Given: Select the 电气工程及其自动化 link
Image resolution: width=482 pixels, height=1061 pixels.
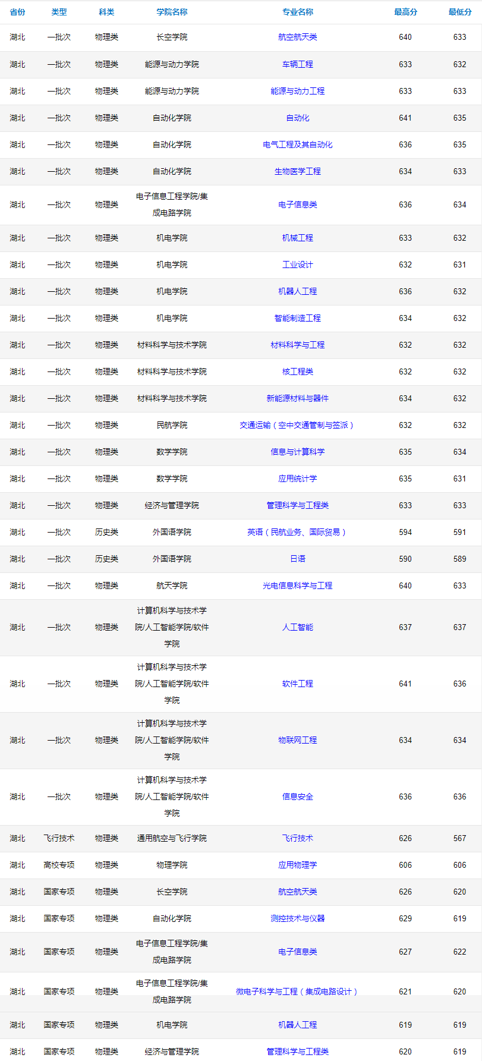Looking at the screenshot, I should pos(297,144).
